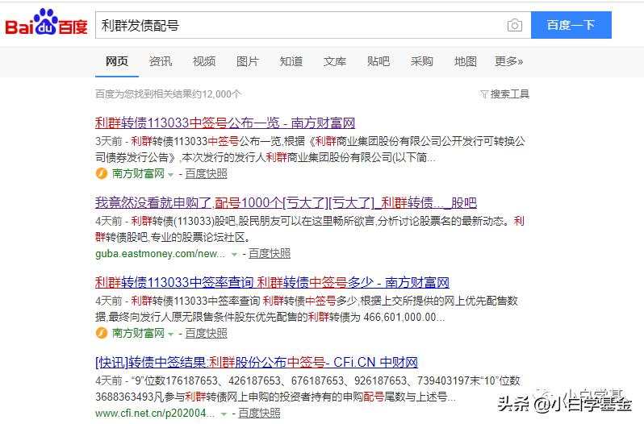Open result 利群转债113033中签率查询
Image resolution: width=644 pixels, height=424 pixels.
tap(272, 282)
